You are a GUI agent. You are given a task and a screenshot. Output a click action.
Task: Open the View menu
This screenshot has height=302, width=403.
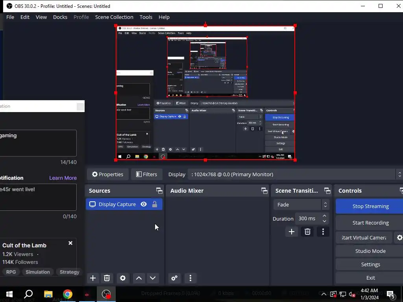pos(41,17)
